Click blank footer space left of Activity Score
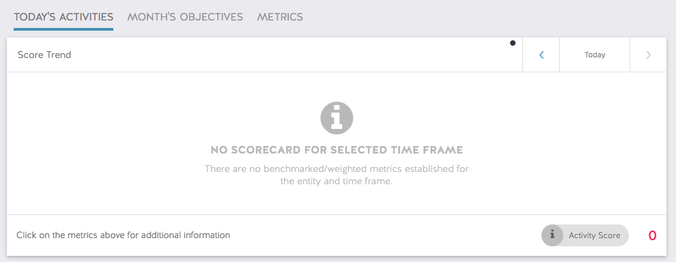Screen dimensions: 676x262 pyautogui.click(x=384, y=235)
